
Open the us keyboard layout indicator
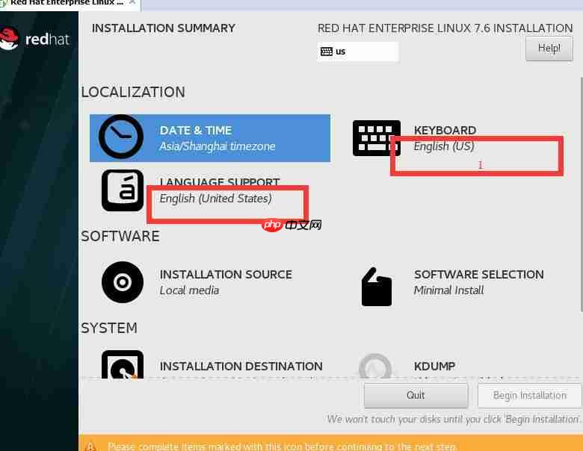[358, 52]
